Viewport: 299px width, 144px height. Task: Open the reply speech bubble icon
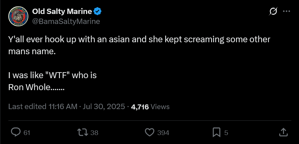(x=16, y=132)
